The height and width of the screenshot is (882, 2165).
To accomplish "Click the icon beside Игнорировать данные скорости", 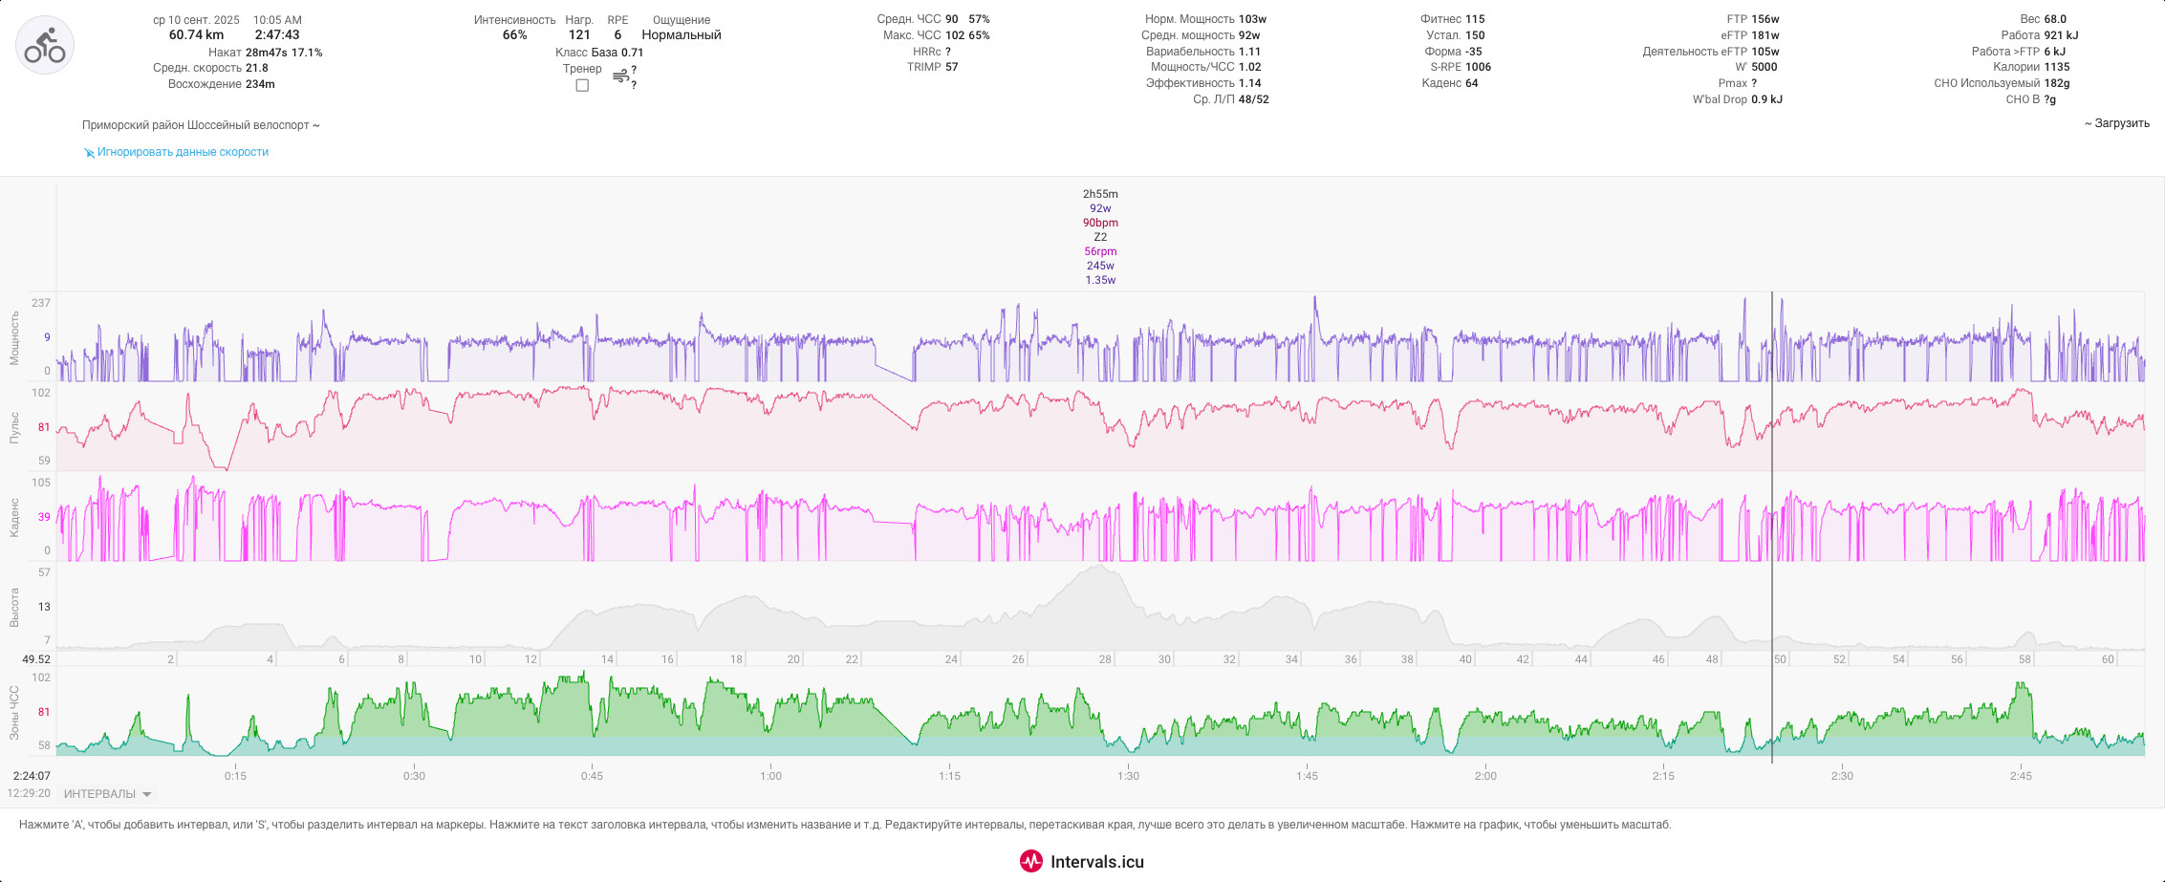I will click(x=89, y=153).
